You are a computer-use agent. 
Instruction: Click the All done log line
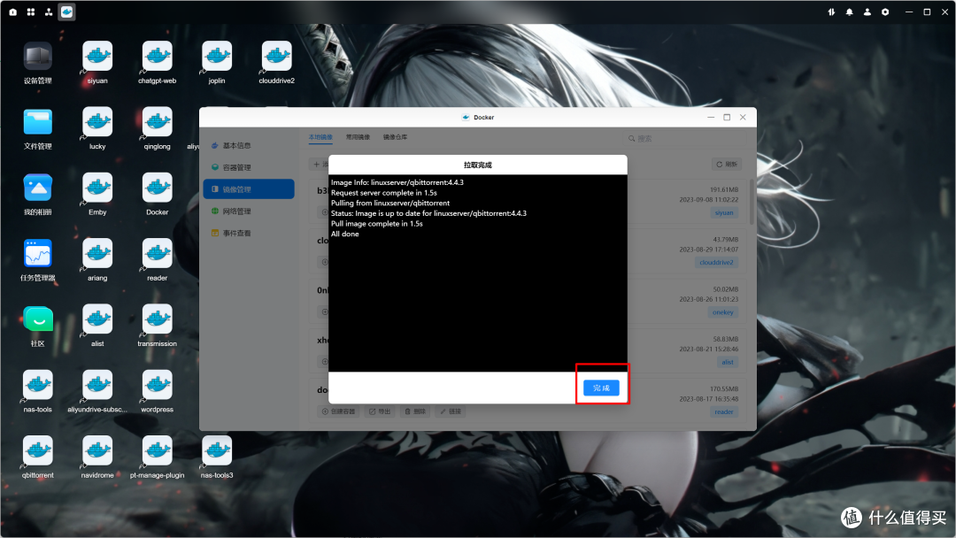pyautogui.click(x=345, y=234)
